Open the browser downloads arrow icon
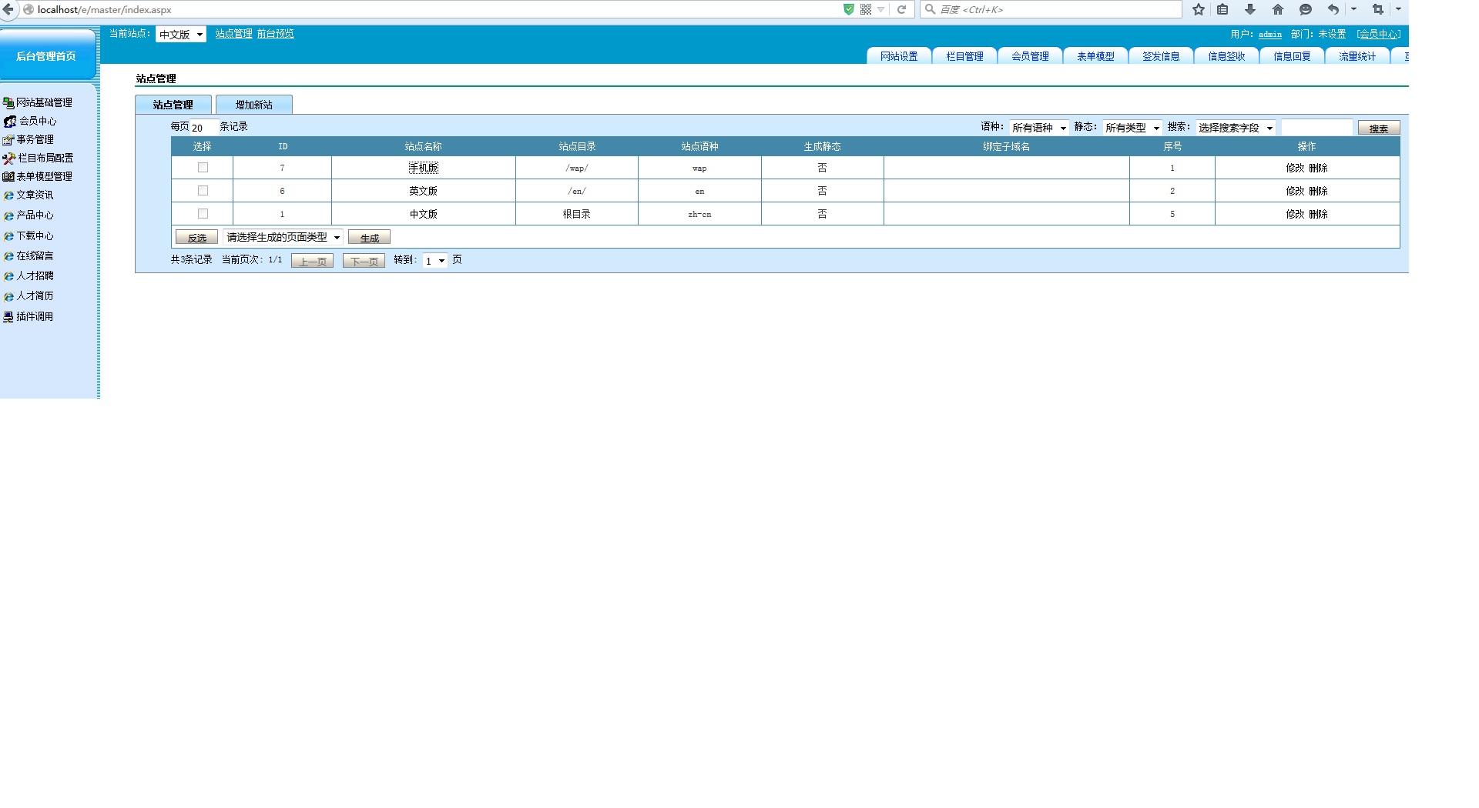This screenshot has height=808, width=1479. point(1249,9)
